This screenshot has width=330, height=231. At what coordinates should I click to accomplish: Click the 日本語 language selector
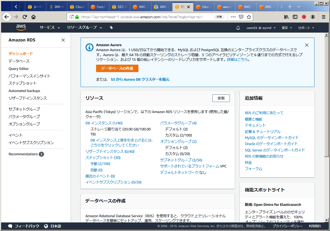tap(56, 226)
